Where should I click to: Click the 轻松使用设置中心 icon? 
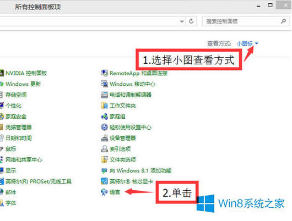pyautogui.click(x=104, y=128)
